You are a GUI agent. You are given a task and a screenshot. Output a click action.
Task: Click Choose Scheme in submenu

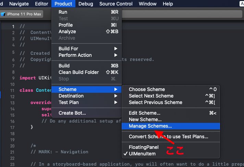coord(171,89)
